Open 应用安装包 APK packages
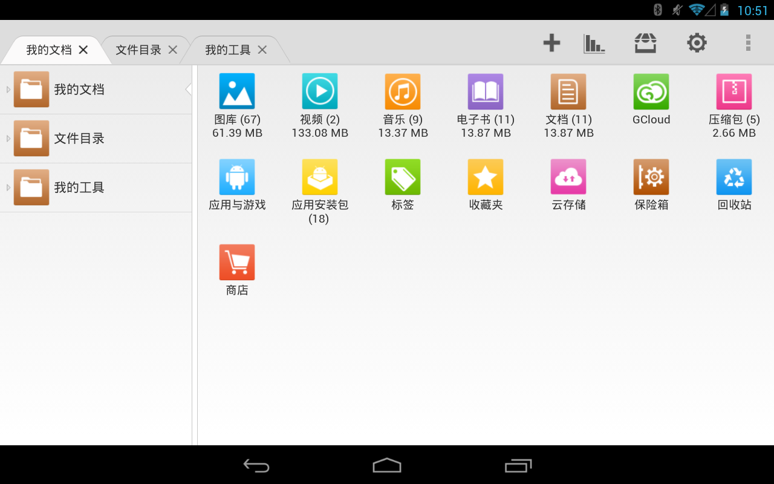774x484 pixels. pyautogui.click(x=320, y=177)
